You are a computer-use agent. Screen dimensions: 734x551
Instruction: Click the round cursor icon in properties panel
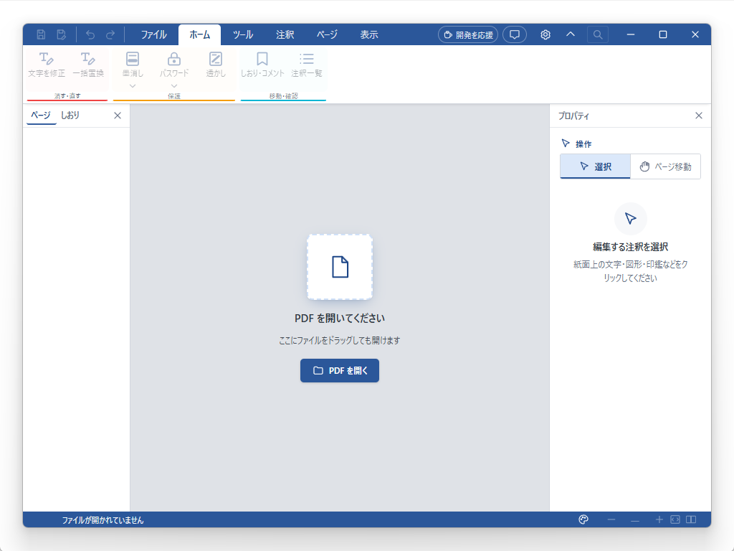pos(631,219)
